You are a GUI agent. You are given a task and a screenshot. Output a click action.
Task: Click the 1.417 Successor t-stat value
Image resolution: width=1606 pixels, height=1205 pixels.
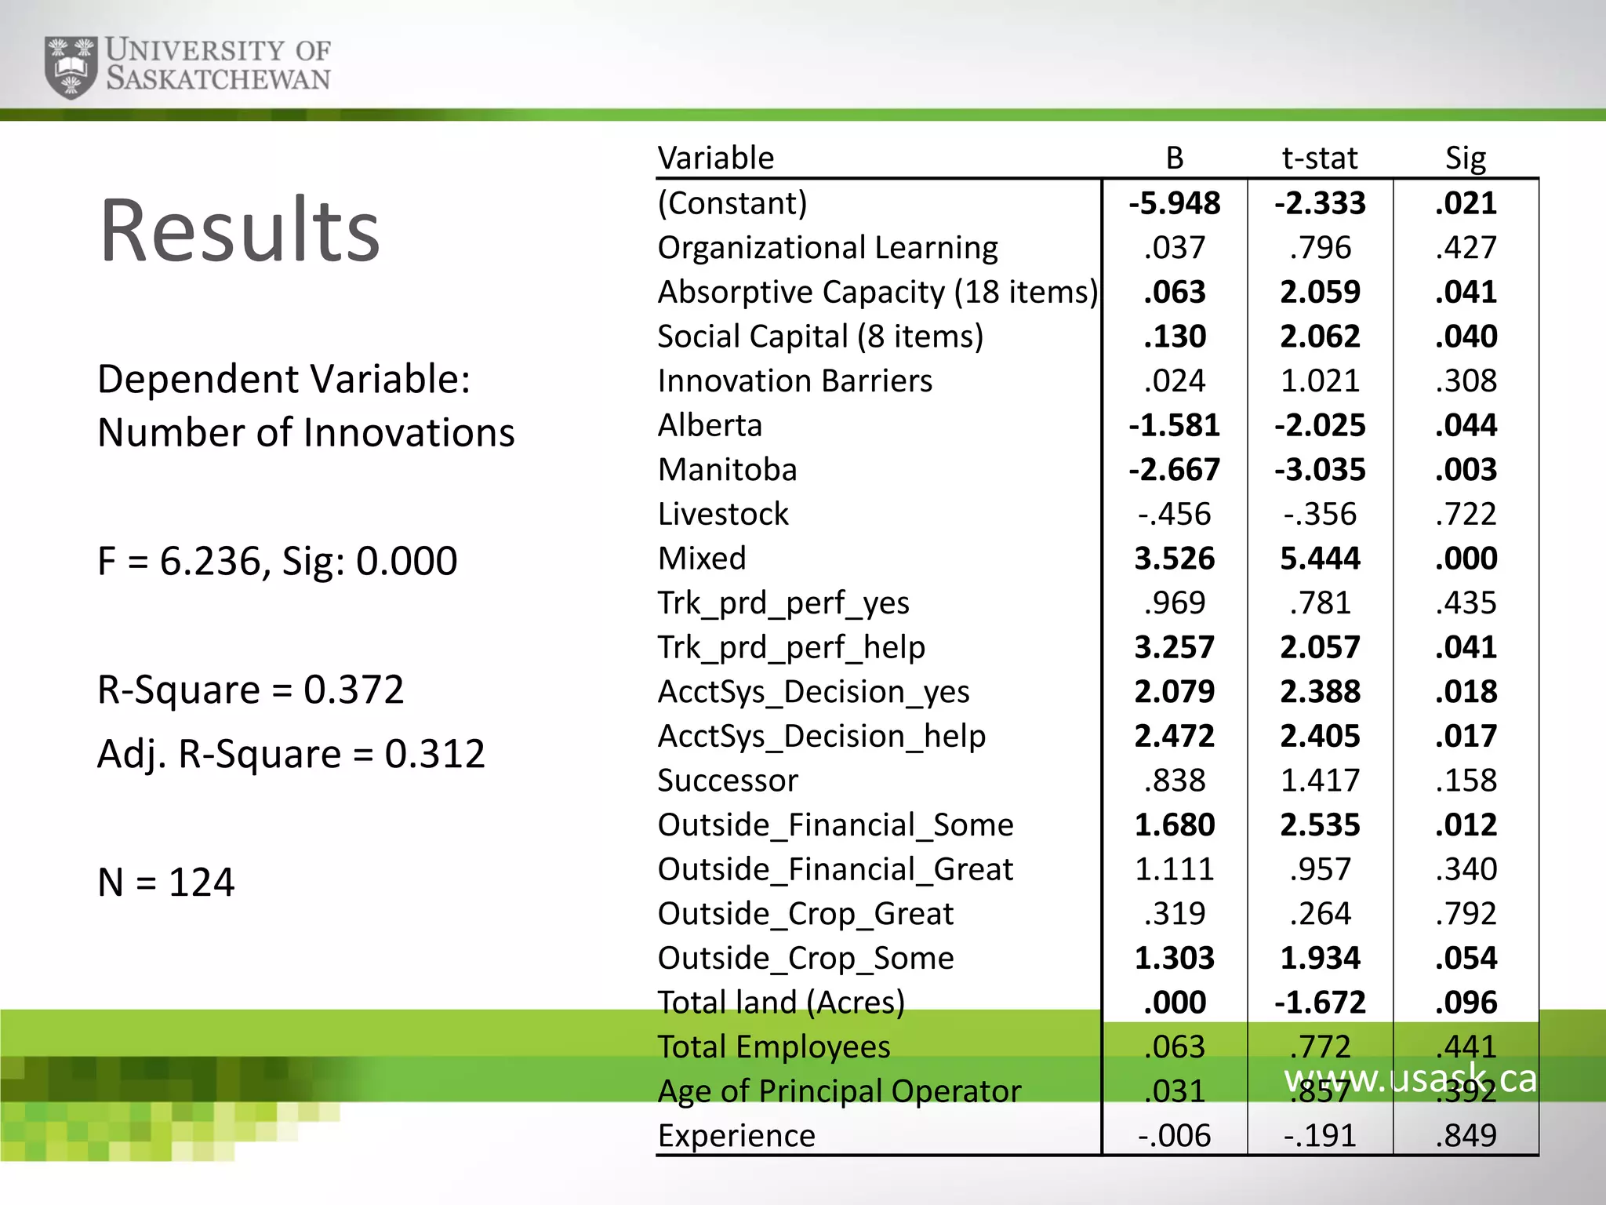[1320, 781]
